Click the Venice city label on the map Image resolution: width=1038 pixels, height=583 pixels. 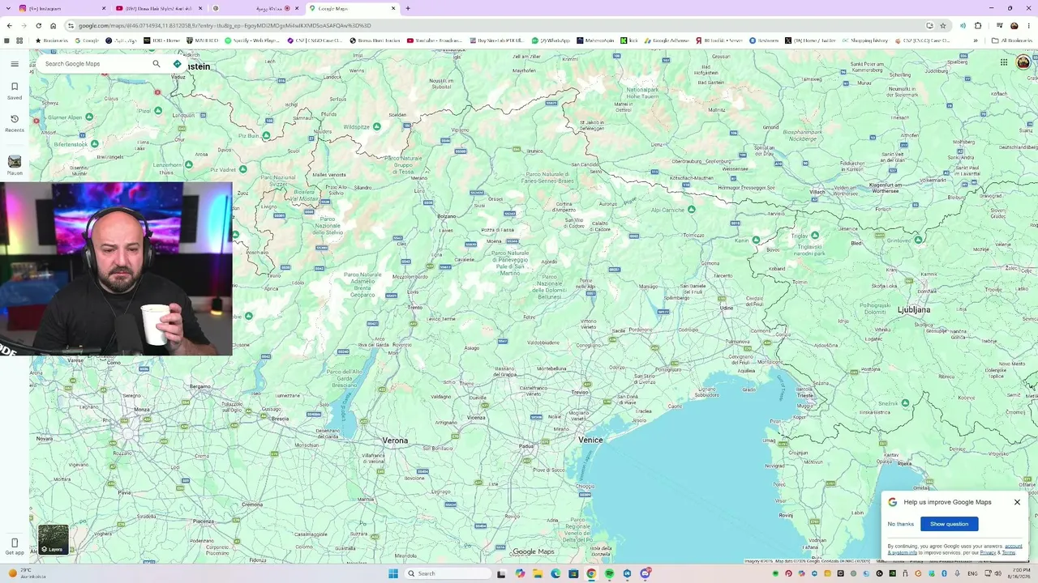pyautogui.click(x=590, y=440)
